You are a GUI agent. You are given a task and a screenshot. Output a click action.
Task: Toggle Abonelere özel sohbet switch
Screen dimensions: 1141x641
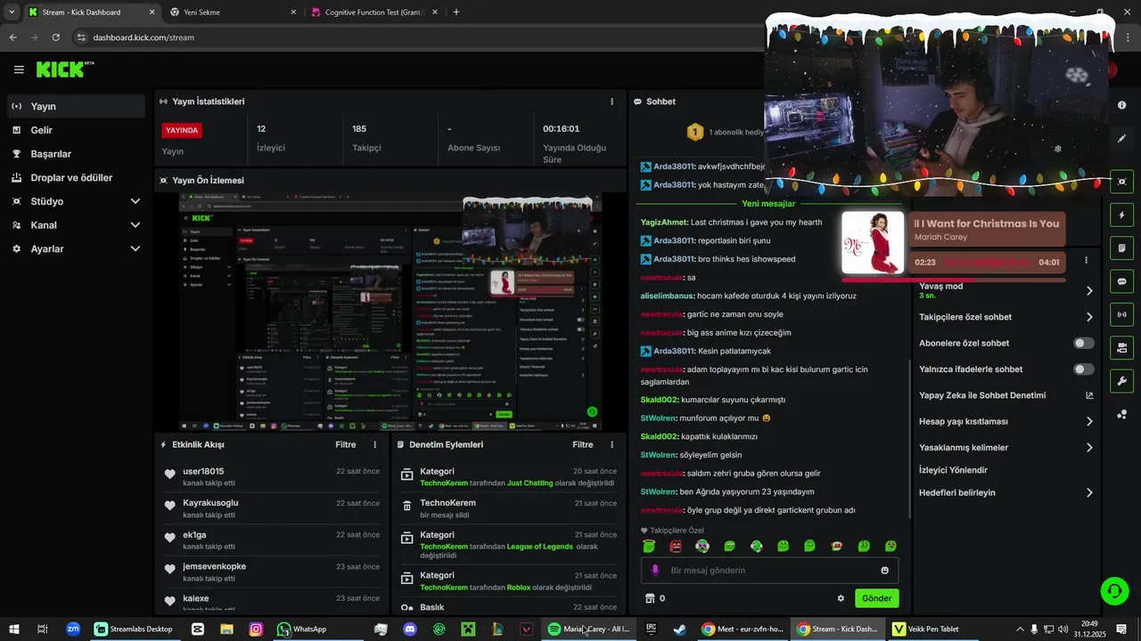[x=1084, y=343]
